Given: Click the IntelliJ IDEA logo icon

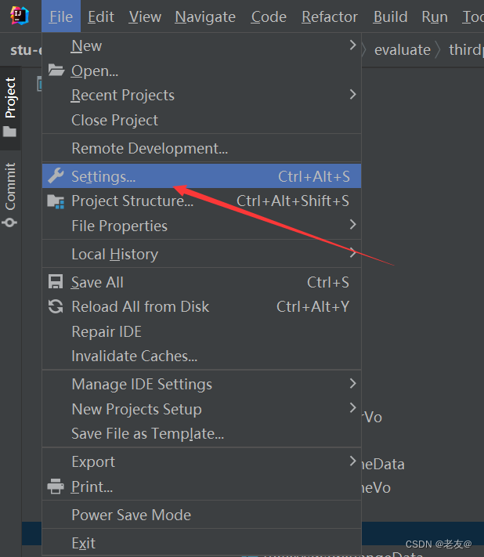Looking at the screenshot, I should [x=20, y=16].
